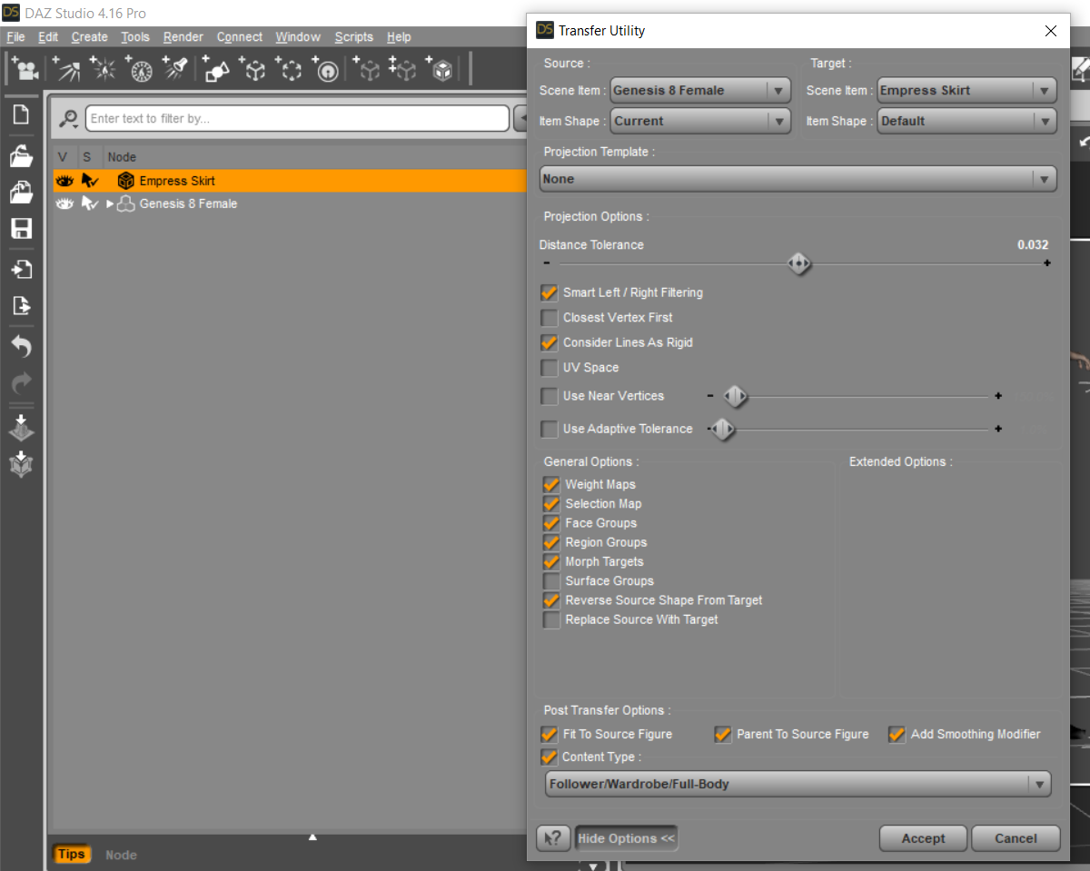
Task: Click the Transfer Utility help question icon
Action: click(552, 838)
